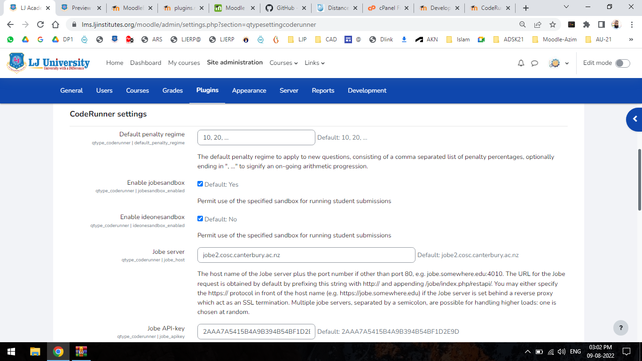Select the Plugins admin tab
The width and height of the screenshot is (642, 361).
pyautogui.click(x=207, y=90)
